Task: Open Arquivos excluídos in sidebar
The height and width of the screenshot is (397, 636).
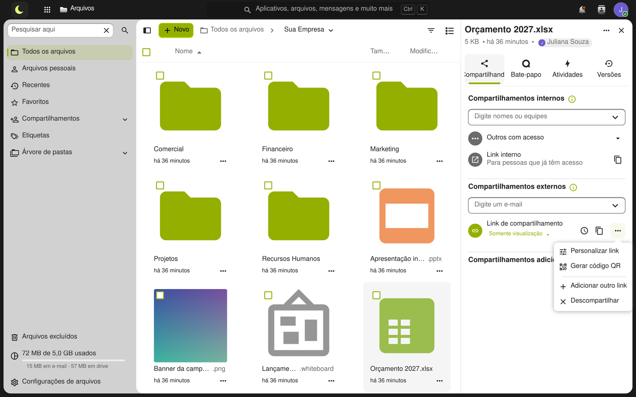Action: tap(70, 336)
